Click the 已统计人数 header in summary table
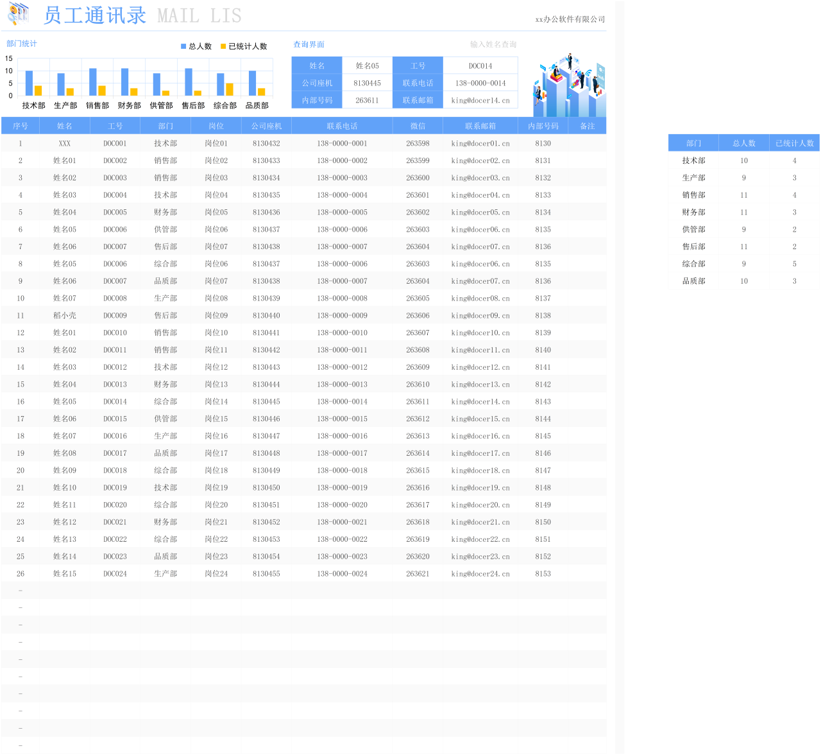This screenshot has height=755, width=821. [794, 143]
